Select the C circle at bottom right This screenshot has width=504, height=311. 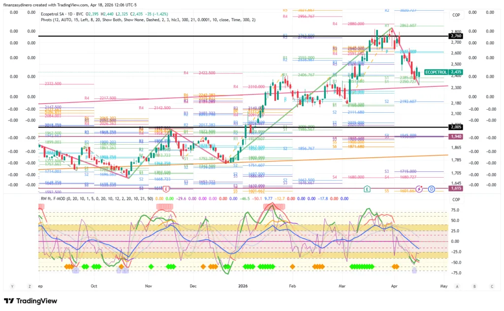492,286
